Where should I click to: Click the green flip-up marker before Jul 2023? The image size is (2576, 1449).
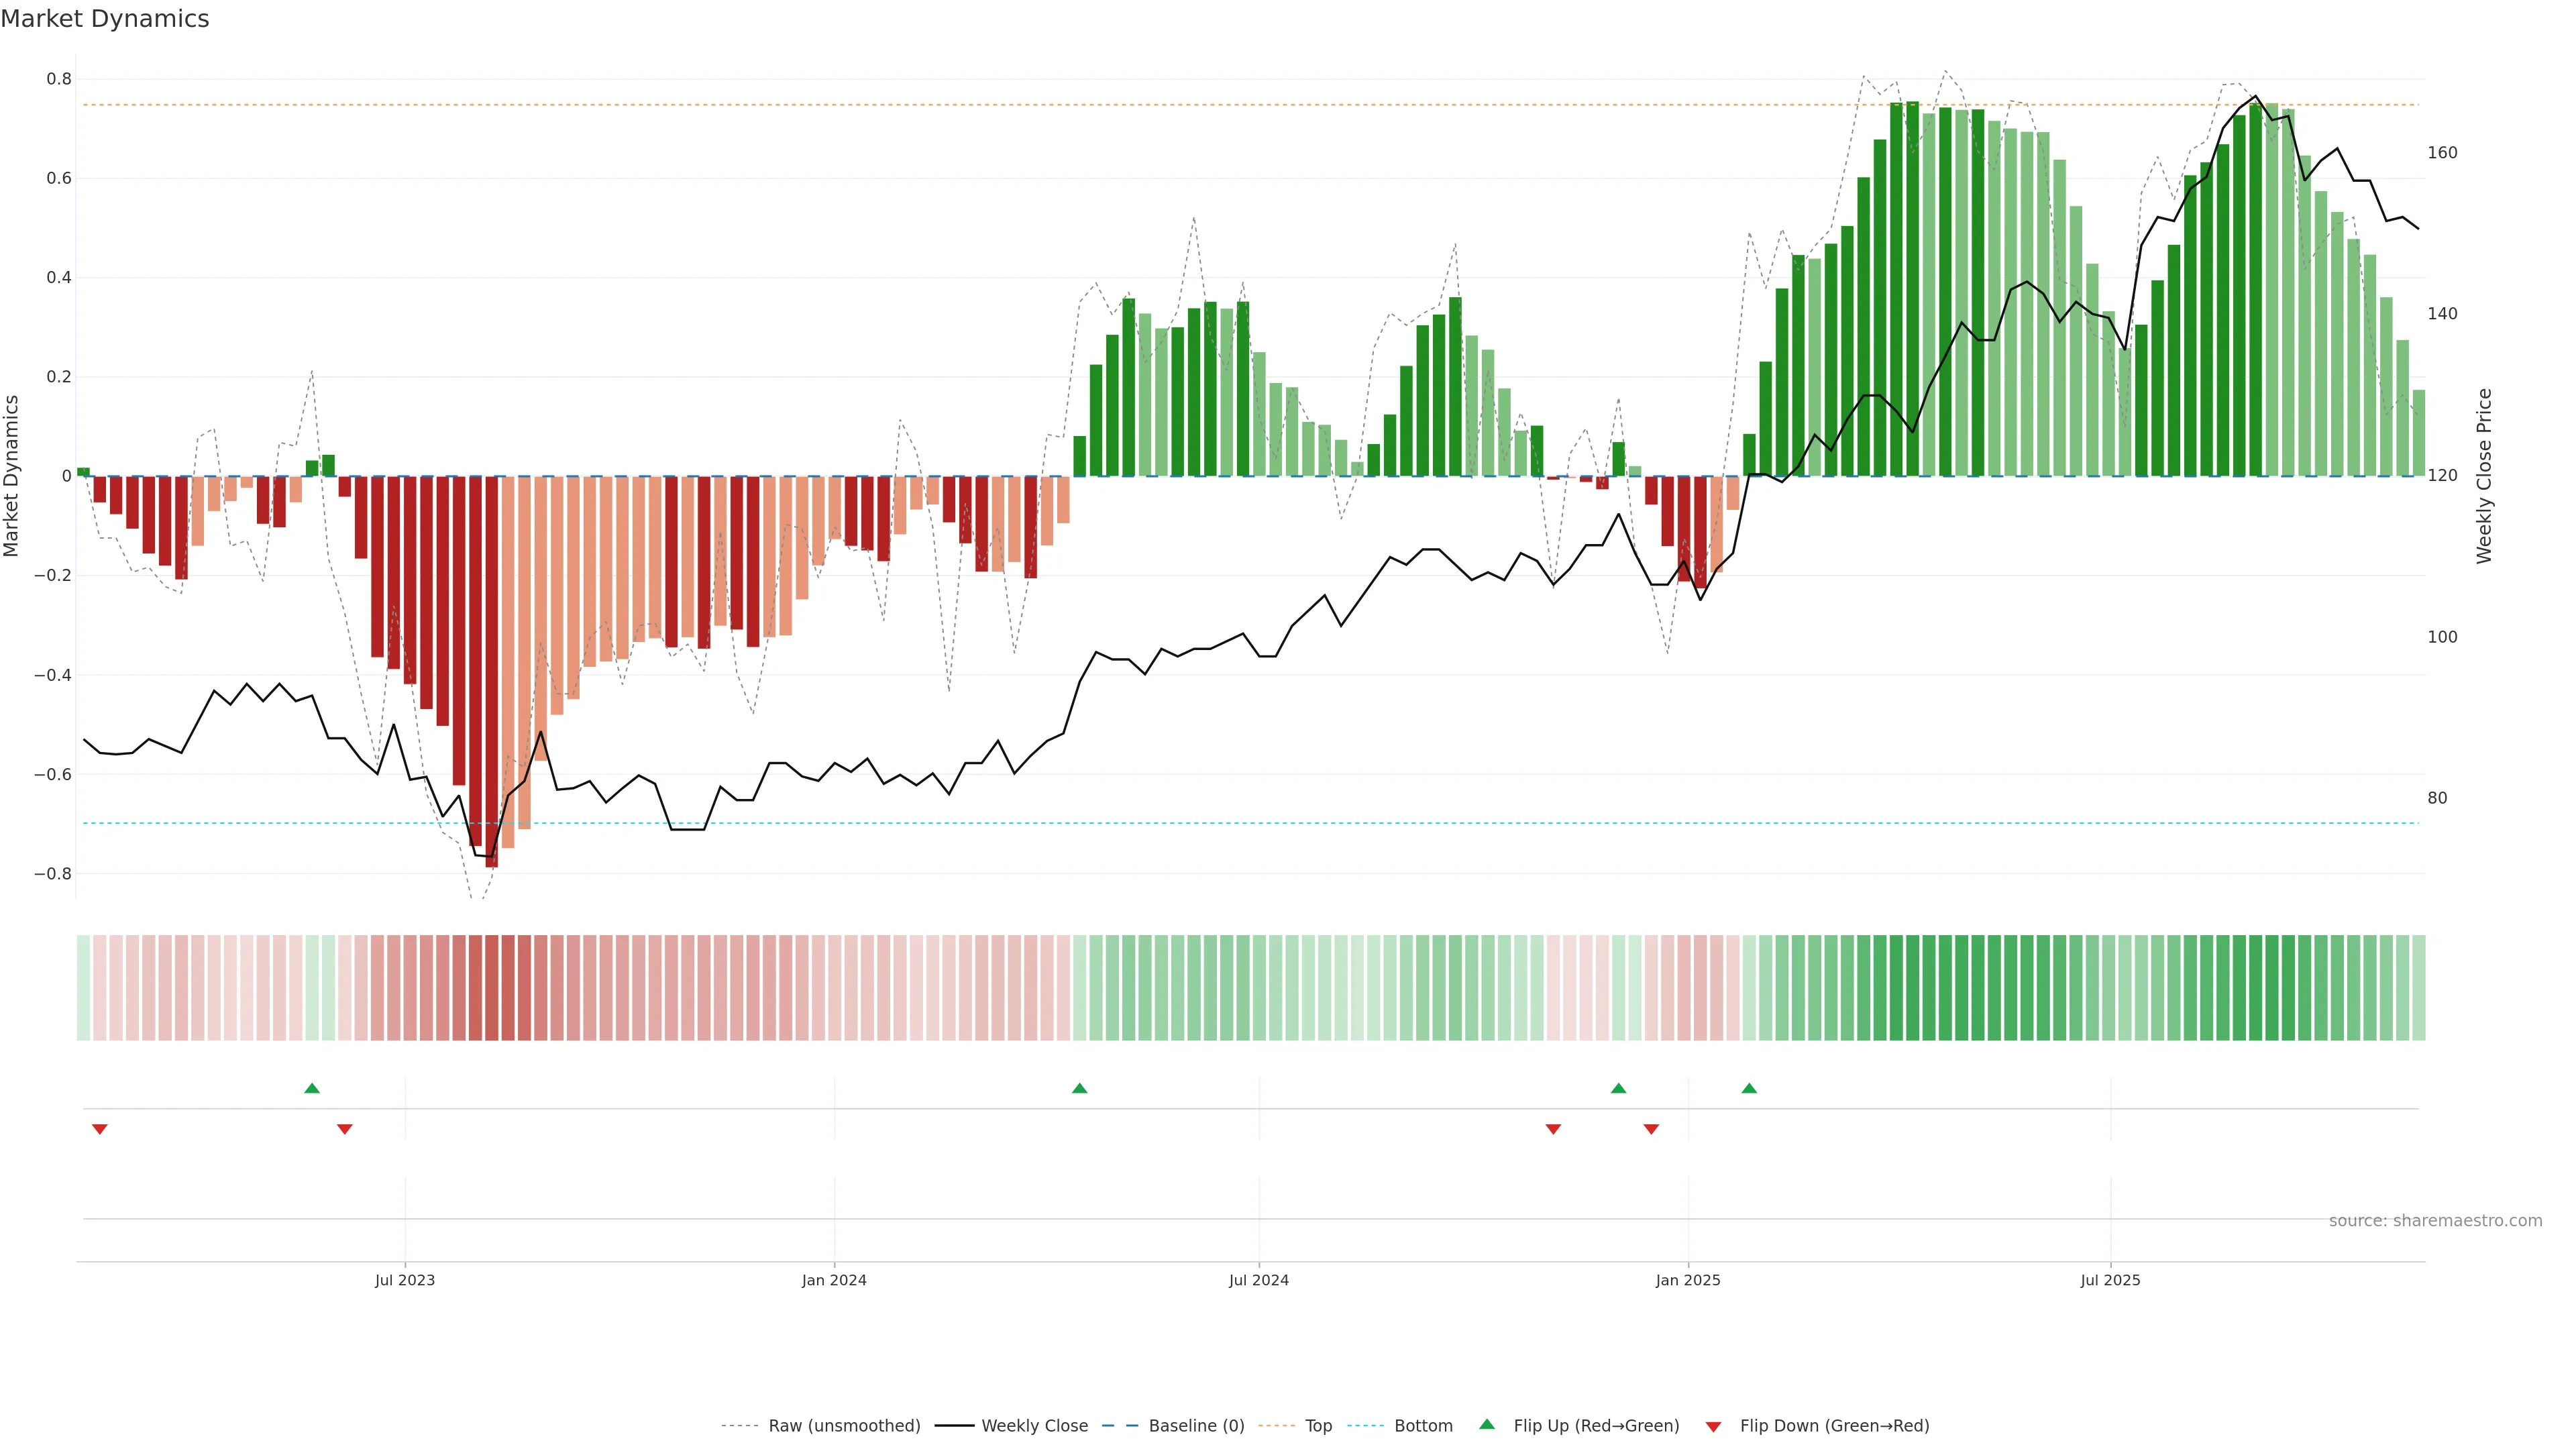312,1088
